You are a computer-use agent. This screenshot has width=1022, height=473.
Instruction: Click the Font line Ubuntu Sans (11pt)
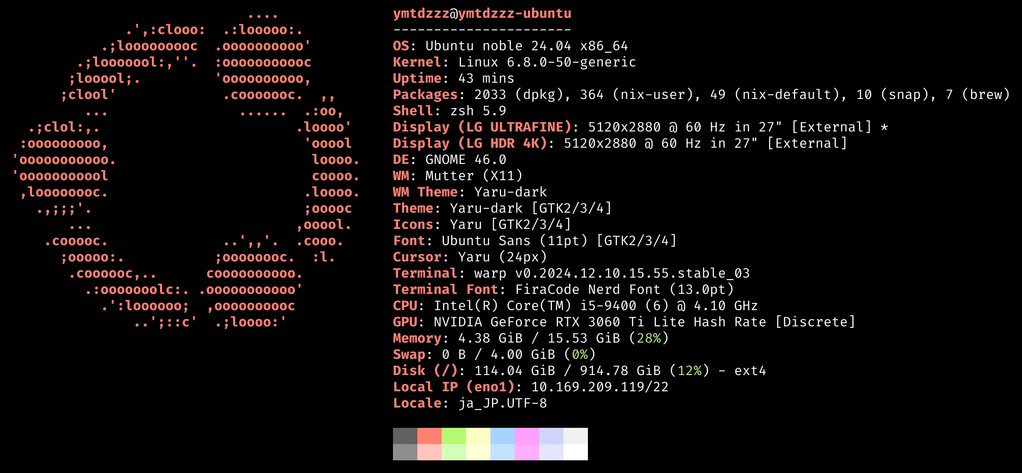[535, 241]
